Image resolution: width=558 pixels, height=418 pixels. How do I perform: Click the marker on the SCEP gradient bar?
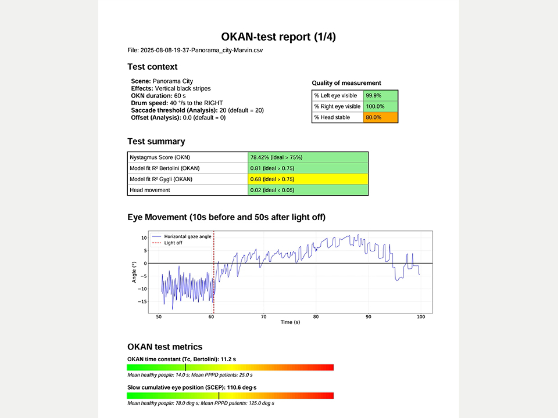click(x=219, y=395)
